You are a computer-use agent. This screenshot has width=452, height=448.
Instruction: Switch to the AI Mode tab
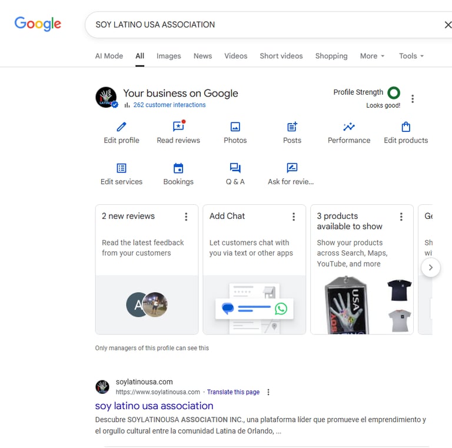109,56
